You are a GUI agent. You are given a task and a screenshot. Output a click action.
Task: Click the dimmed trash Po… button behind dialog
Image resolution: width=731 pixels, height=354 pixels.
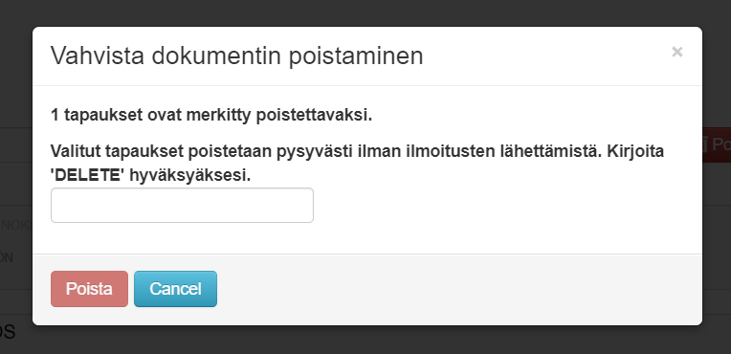tap(716, 144)
